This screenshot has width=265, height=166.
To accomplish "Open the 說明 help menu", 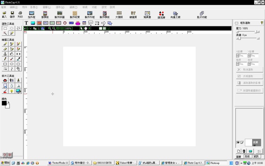I will (x=112, y=7).
